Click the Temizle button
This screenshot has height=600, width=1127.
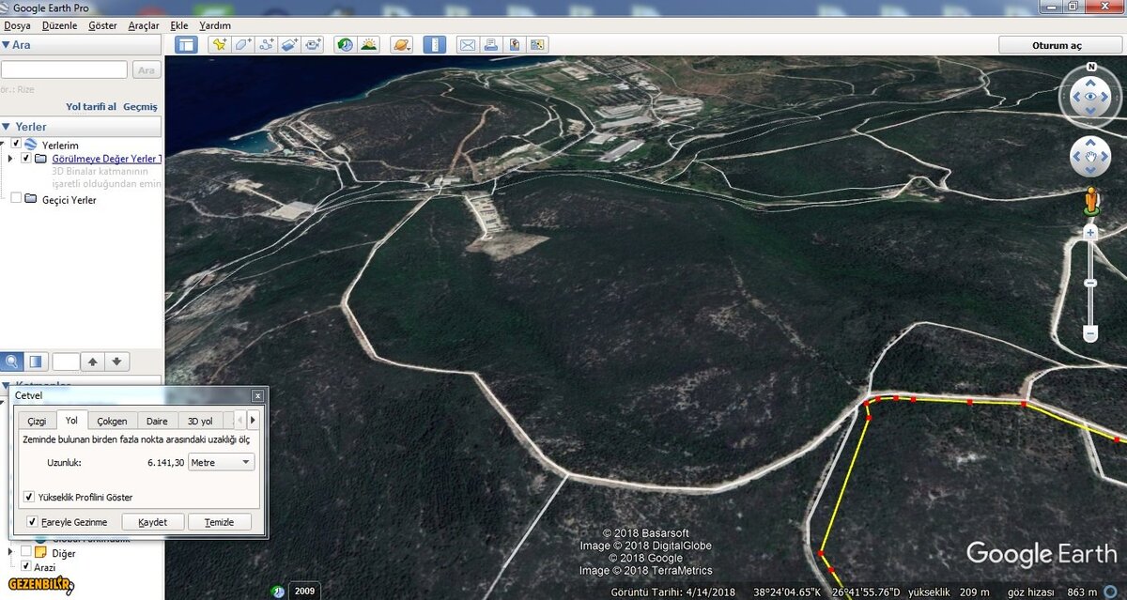220,521
